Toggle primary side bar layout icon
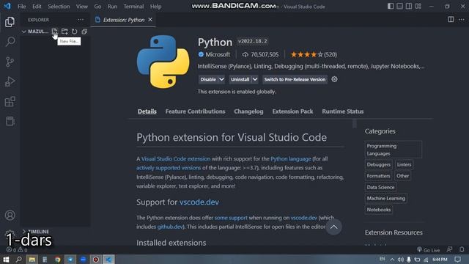Screen dimensions: 469x264 click(391, 7)
